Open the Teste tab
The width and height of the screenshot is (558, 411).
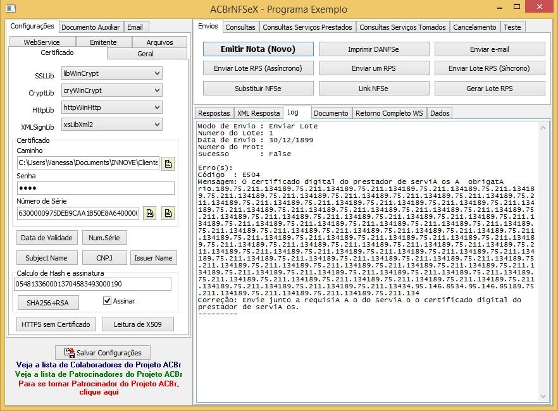click(x=512, y=27)
